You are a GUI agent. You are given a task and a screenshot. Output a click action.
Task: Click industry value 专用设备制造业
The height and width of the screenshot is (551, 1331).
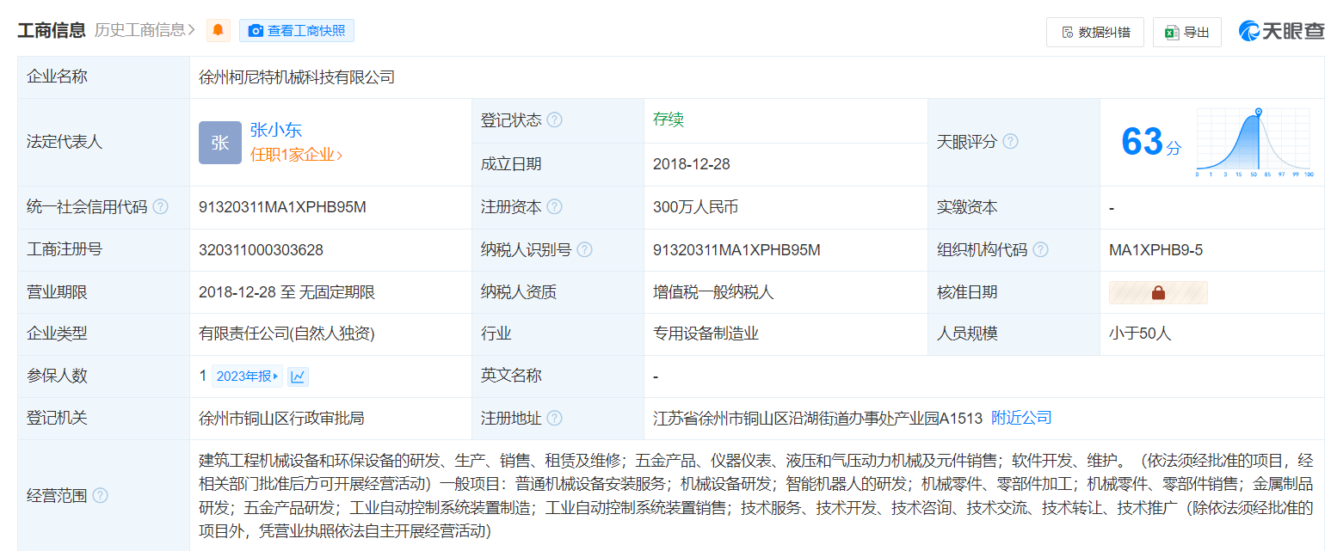(706, 334)
